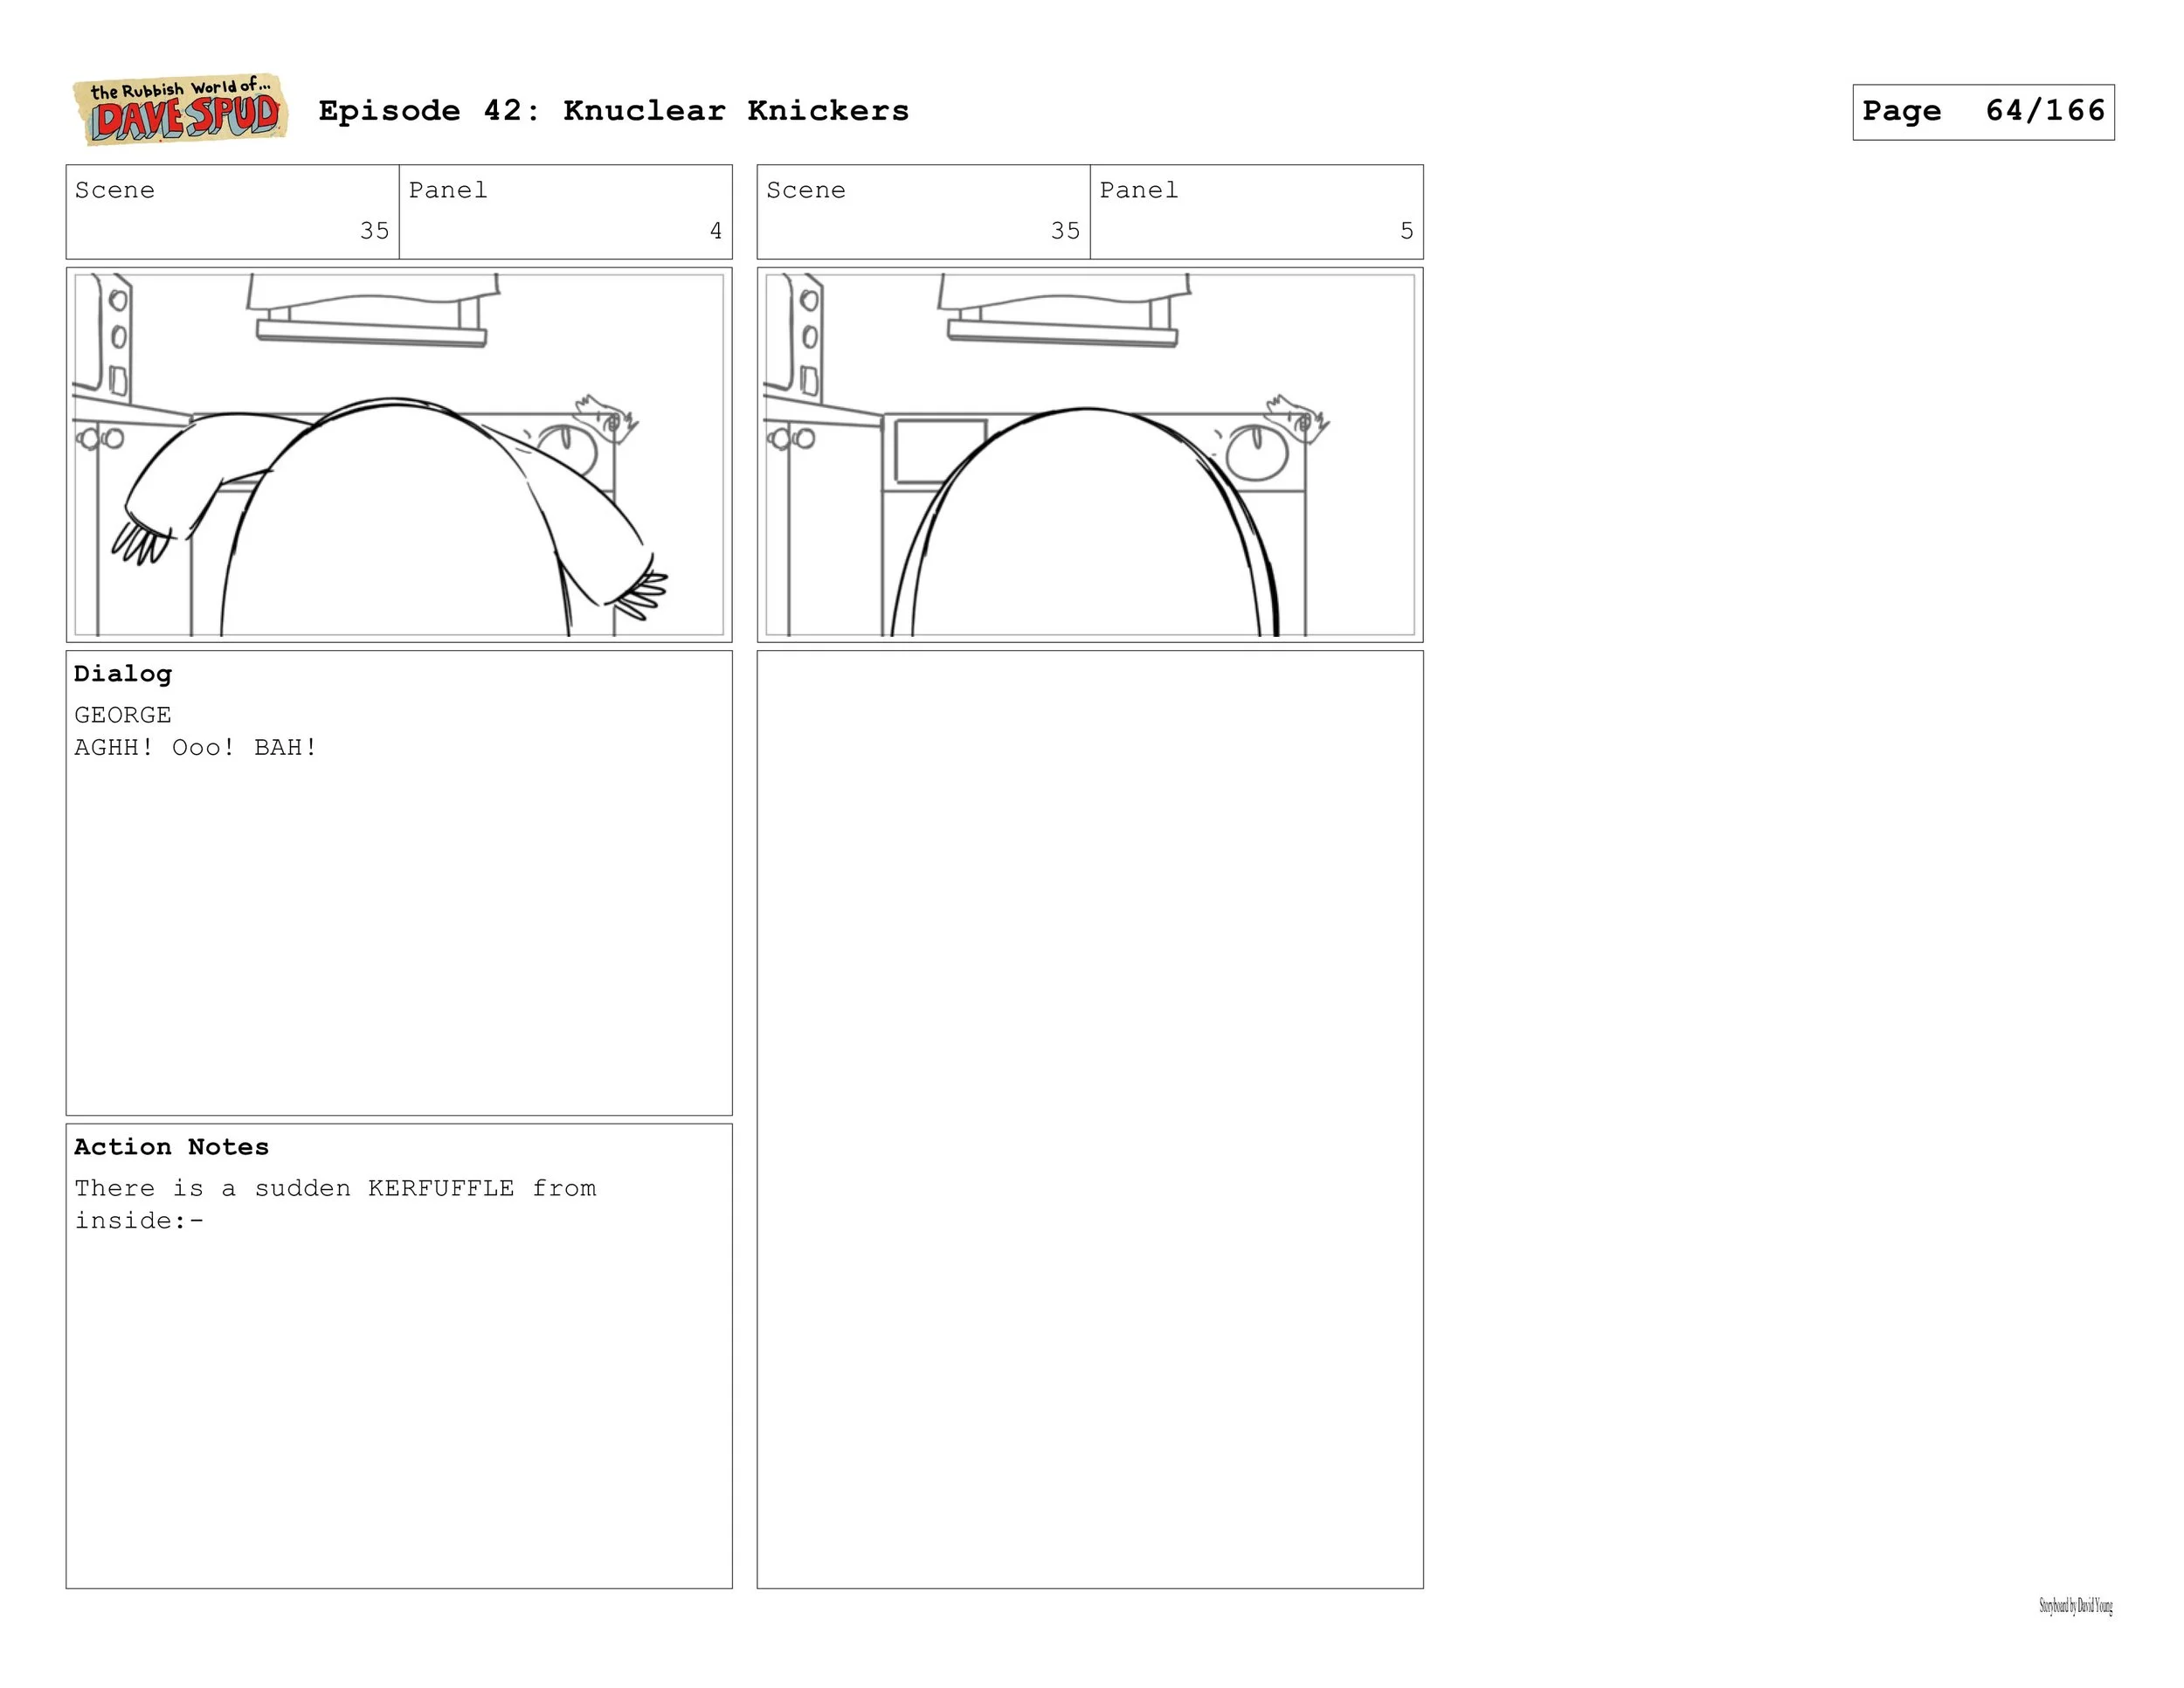This screenshot has height=1688, width=2184.
Task: Click the Scene 35 cell above panel 5
Action: coord(923,212)
